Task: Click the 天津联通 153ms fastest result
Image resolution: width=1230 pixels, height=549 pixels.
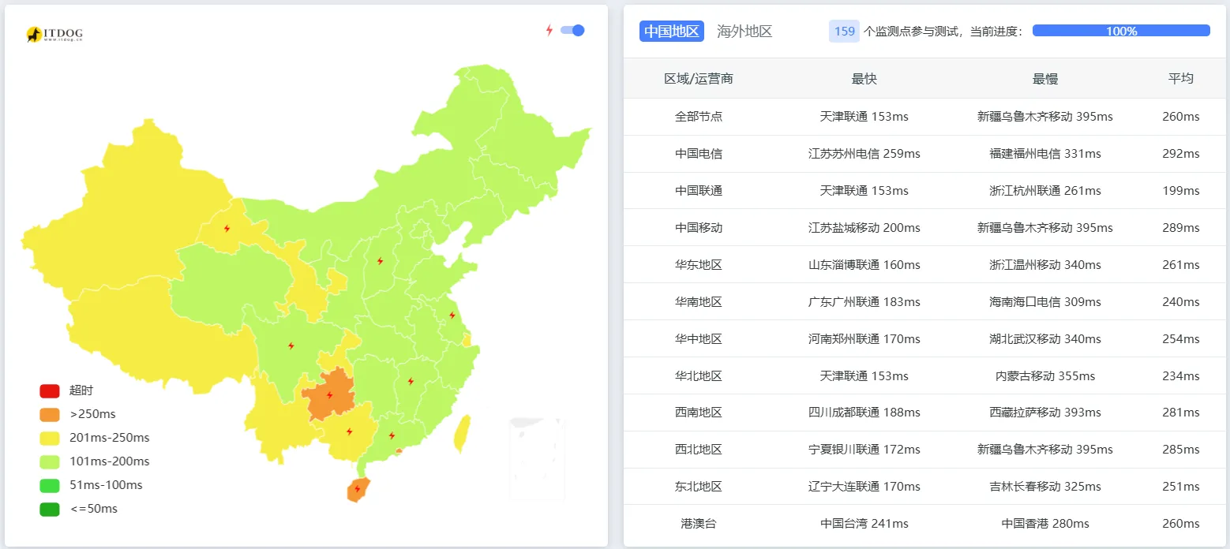Action: pos(864,116)
